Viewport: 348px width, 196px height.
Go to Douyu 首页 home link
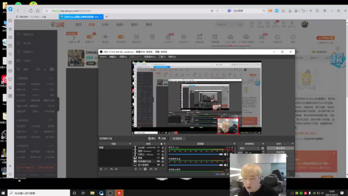[78, 24]
